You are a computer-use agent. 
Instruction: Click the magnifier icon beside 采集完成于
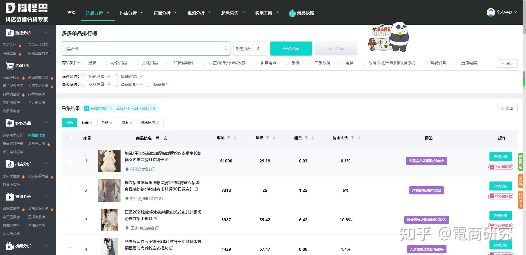pyautogui.click(x=87, y=108)
